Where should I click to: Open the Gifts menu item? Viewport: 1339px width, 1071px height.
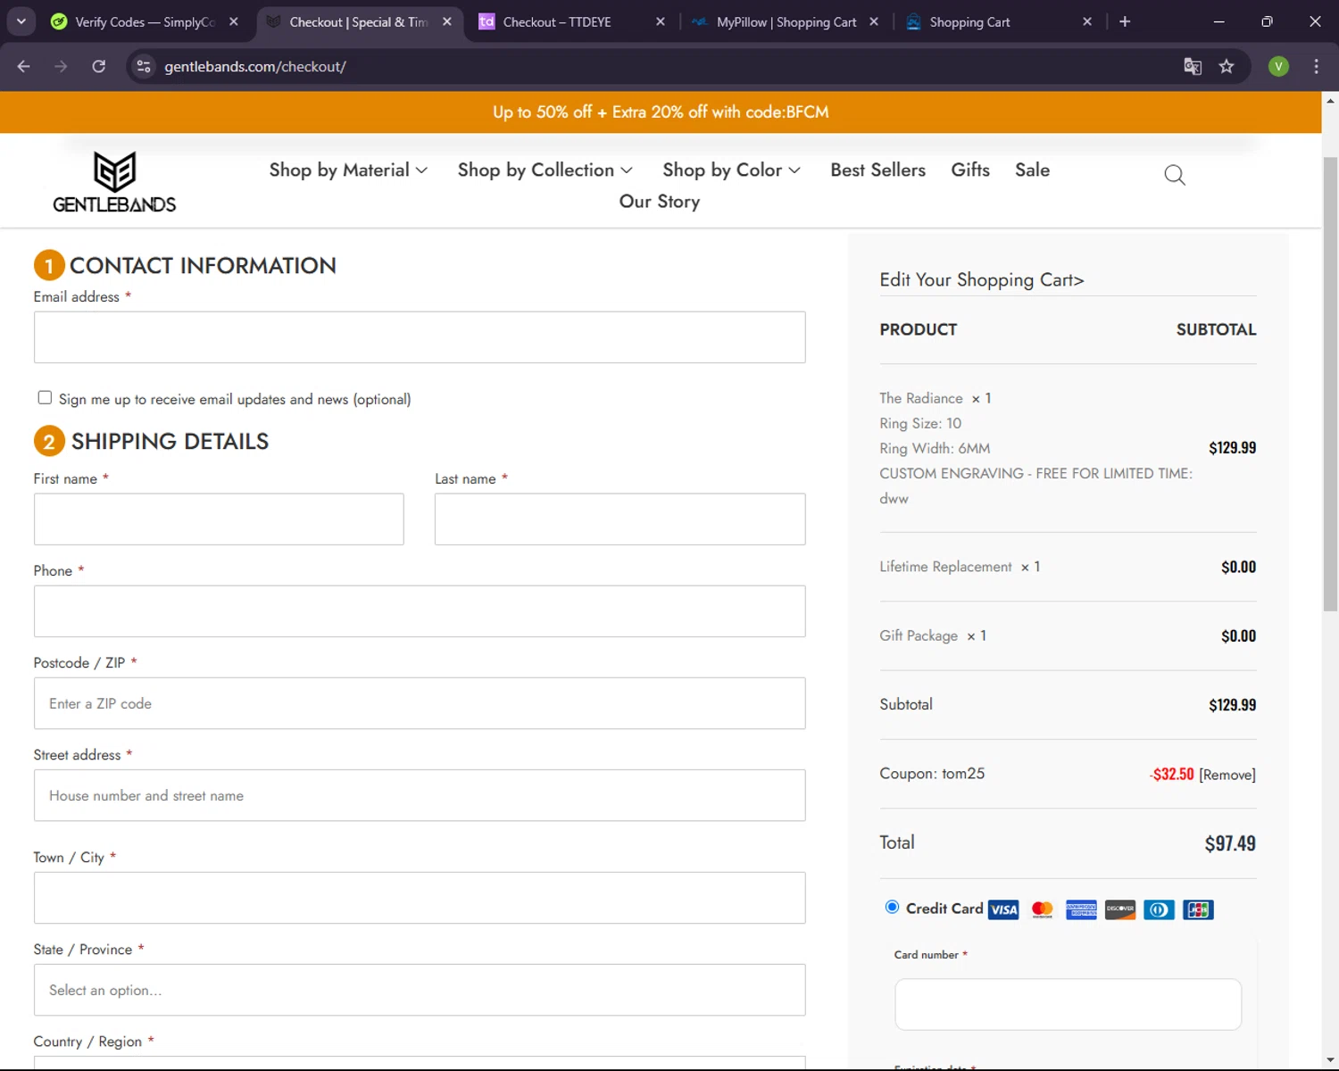coord(970,170)
